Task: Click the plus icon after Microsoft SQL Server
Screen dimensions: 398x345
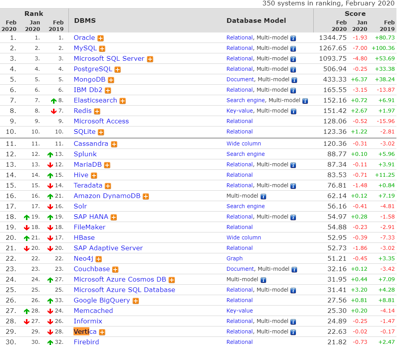Action: (x=150, y=59)
